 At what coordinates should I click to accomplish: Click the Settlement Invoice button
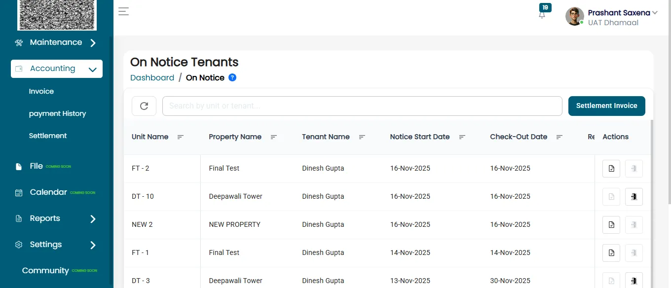coord(607,106)
